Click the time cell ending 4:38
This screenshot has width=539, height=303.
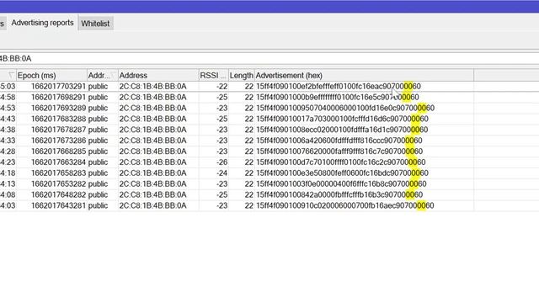click(8, 130)
